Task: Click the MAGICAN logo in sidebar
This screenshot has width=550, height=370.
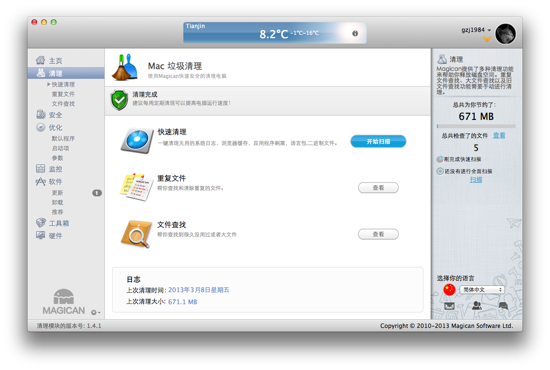Action: (x=63, y=302)
